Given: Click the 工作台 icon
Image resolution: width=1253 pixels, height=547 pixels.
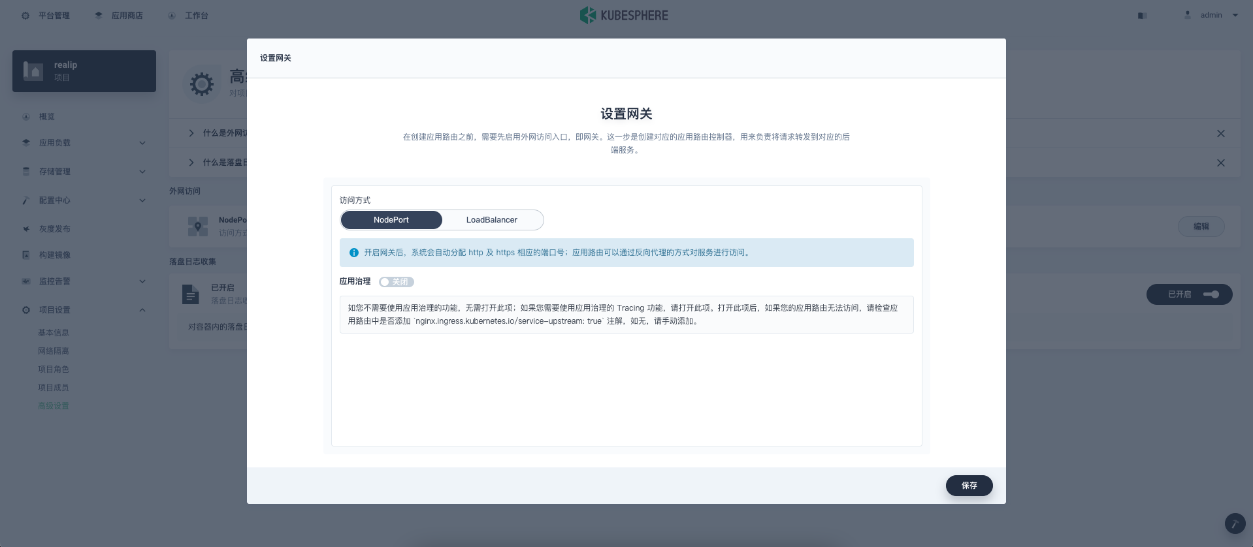Looking at the screenshot, I should pyautogui.click(x=172, y=16).
